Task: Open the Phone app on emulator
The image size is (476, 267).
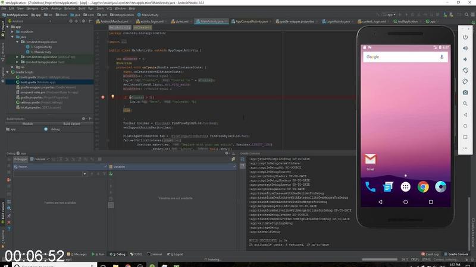Action: [x=370, y=187]
